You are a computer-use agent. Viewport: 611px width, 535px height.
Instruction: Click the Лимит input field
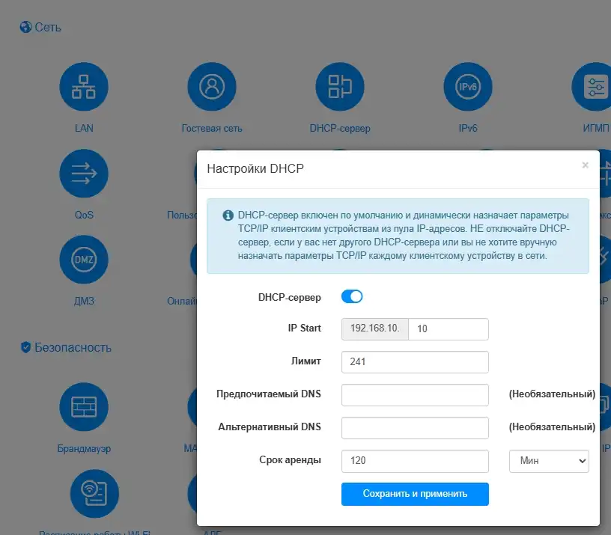pyautogui.click(x=415, y=361)
